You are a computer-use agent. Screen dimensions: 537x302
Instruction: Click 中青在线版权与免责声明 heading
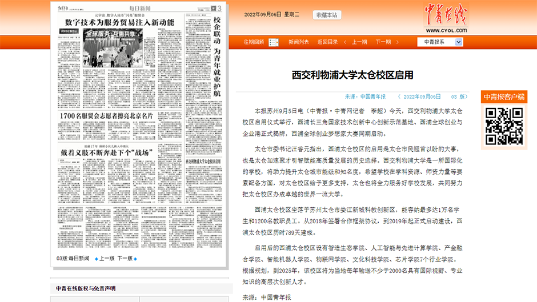[x=86, y=289]
